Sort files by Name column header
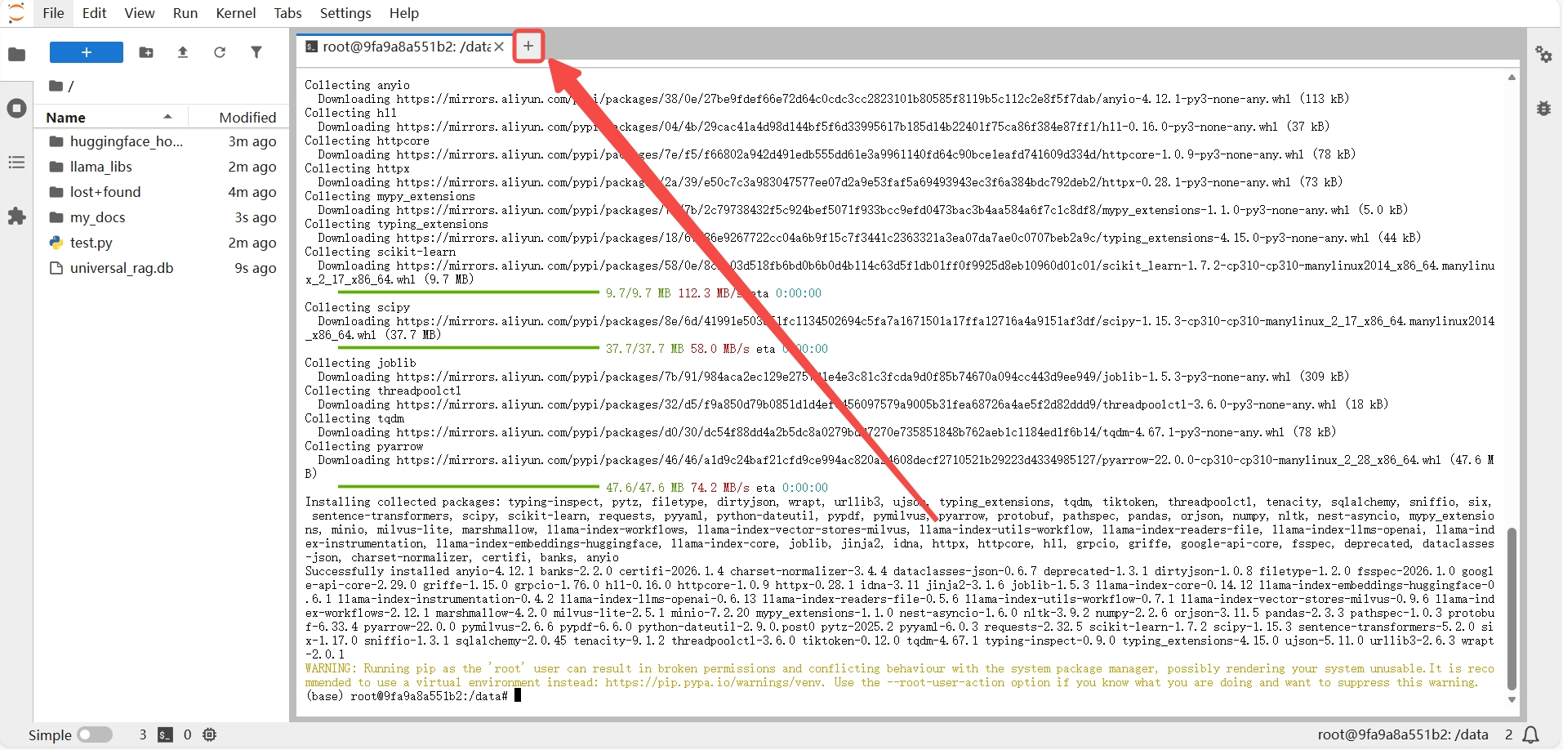This screenshot has height=750, width=1563. point(110,117)
